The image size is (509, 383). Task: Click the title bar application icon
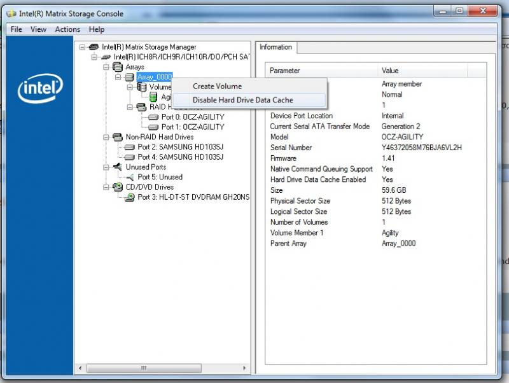[x=11, y=13]
